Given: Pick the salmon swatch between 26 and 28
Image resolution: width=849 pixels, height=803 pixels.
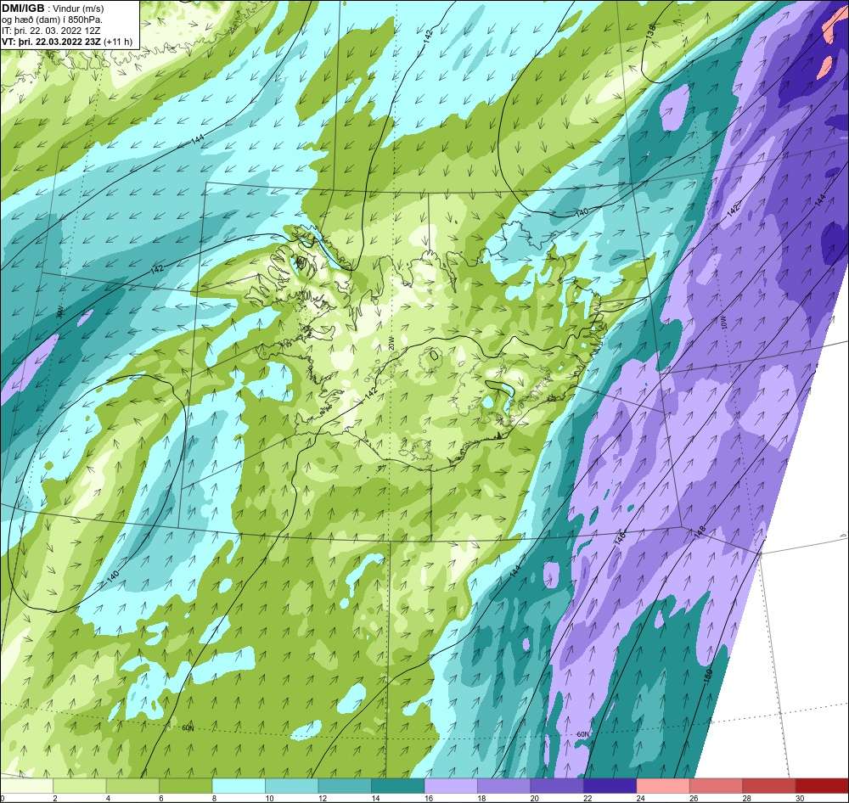Looking at the screenshot, I should pyautogui.click(x=717, y=786).
